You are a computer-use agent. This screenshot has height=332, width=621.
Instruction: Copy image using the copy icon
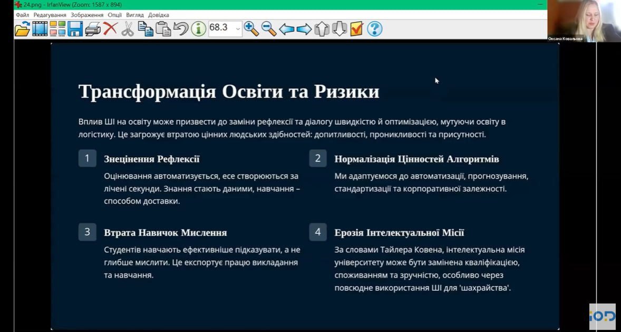coord(145,29)
